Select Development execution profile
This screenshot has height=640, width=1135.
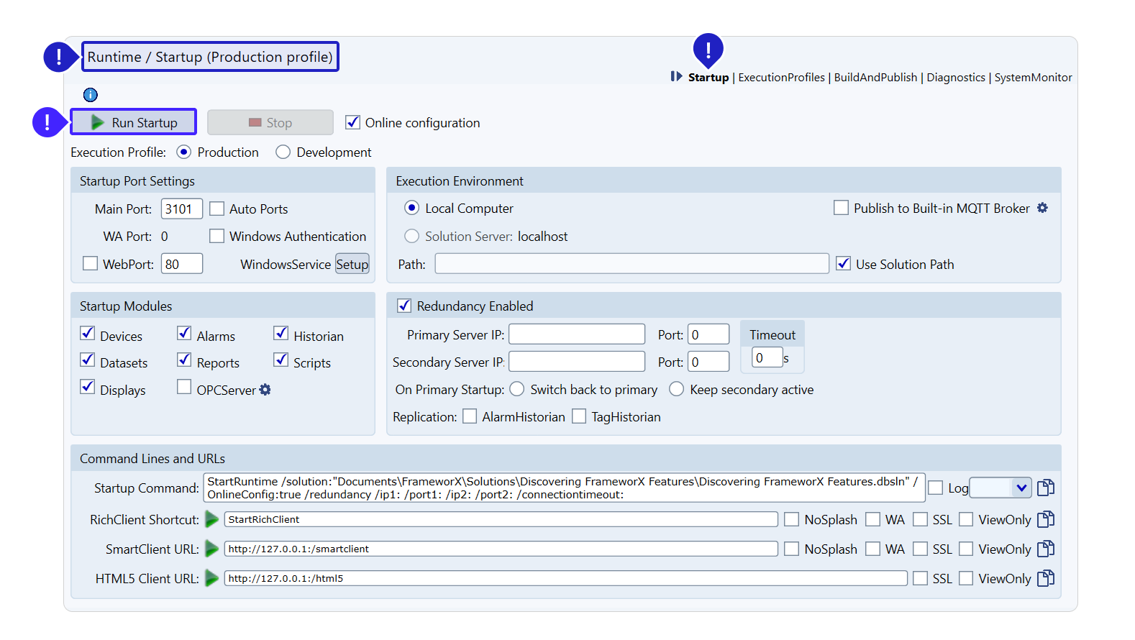283,152
